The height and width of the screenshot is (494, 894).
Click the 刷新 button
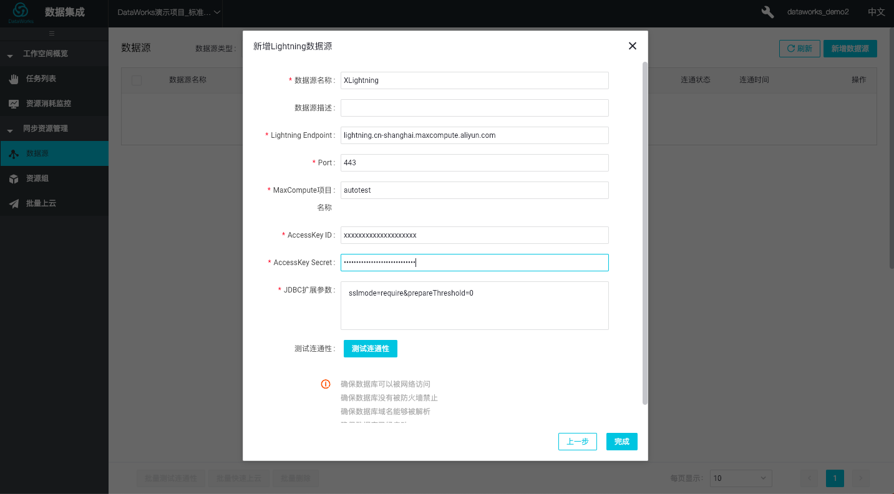pyautogui.click(x=799, y=49)
